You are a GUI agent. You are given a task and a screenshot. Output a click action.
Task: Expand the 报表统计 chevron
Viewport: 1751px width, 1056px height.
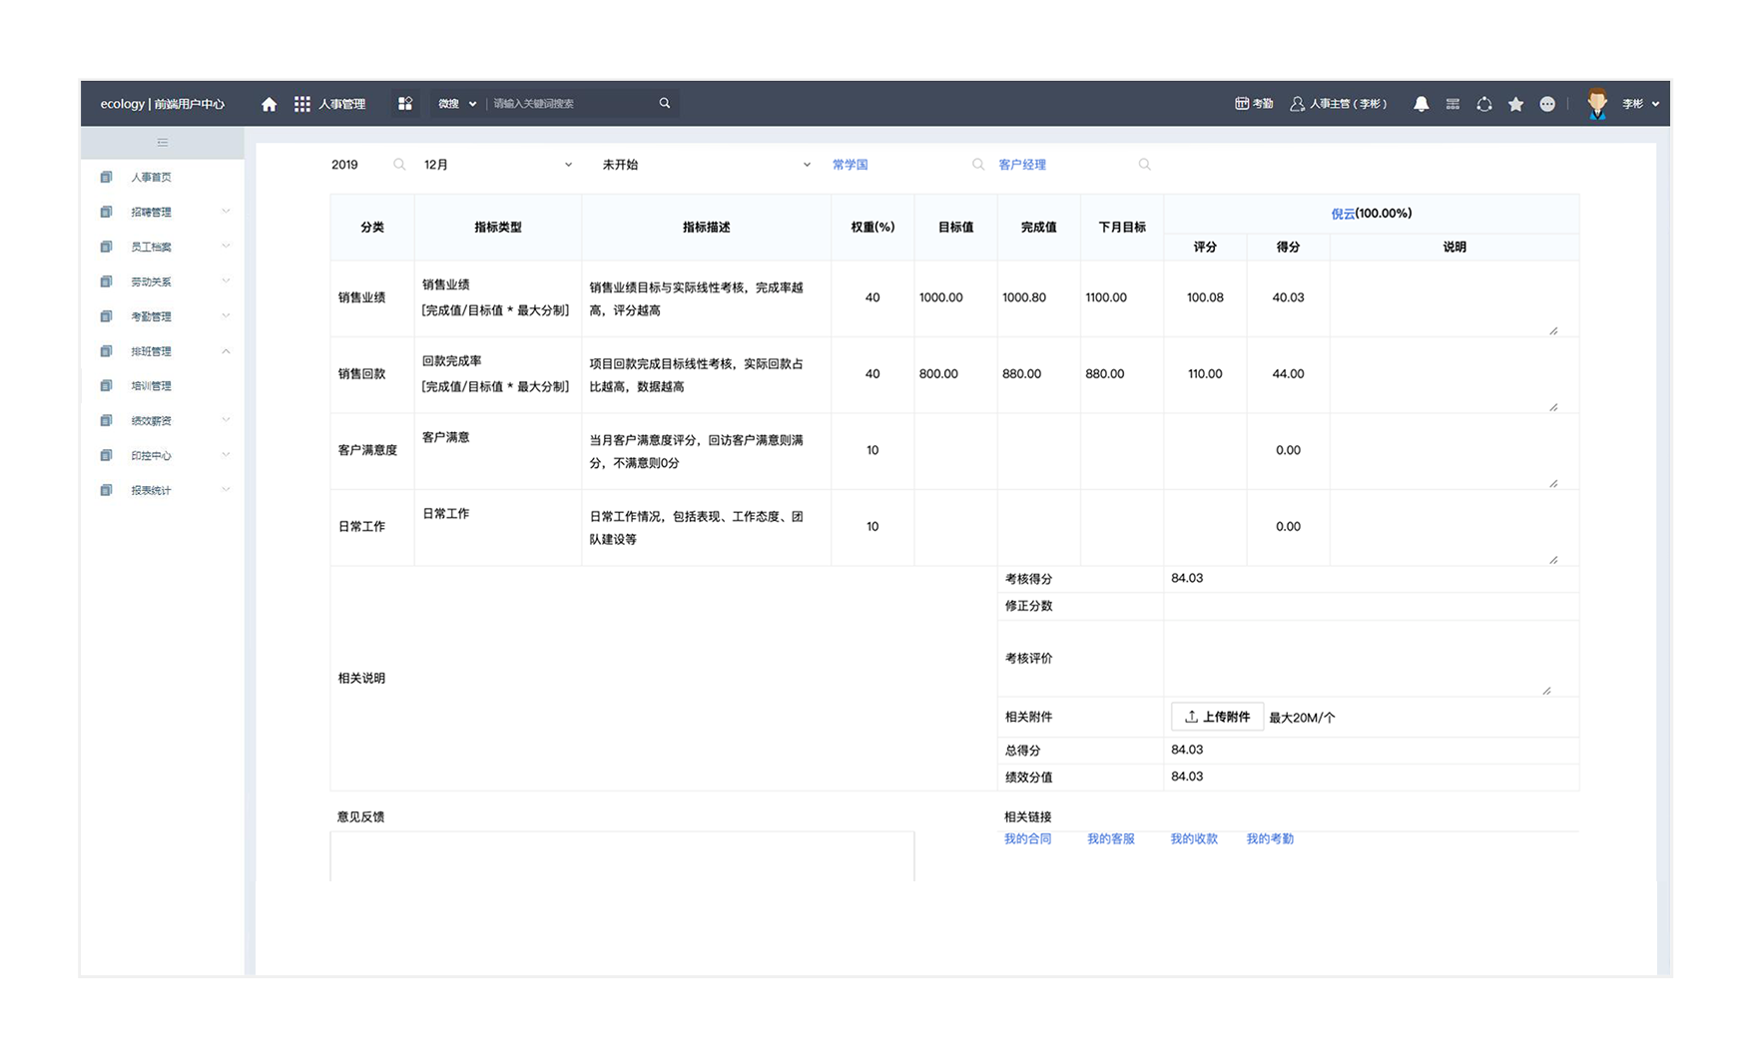(x=226, y=489)
